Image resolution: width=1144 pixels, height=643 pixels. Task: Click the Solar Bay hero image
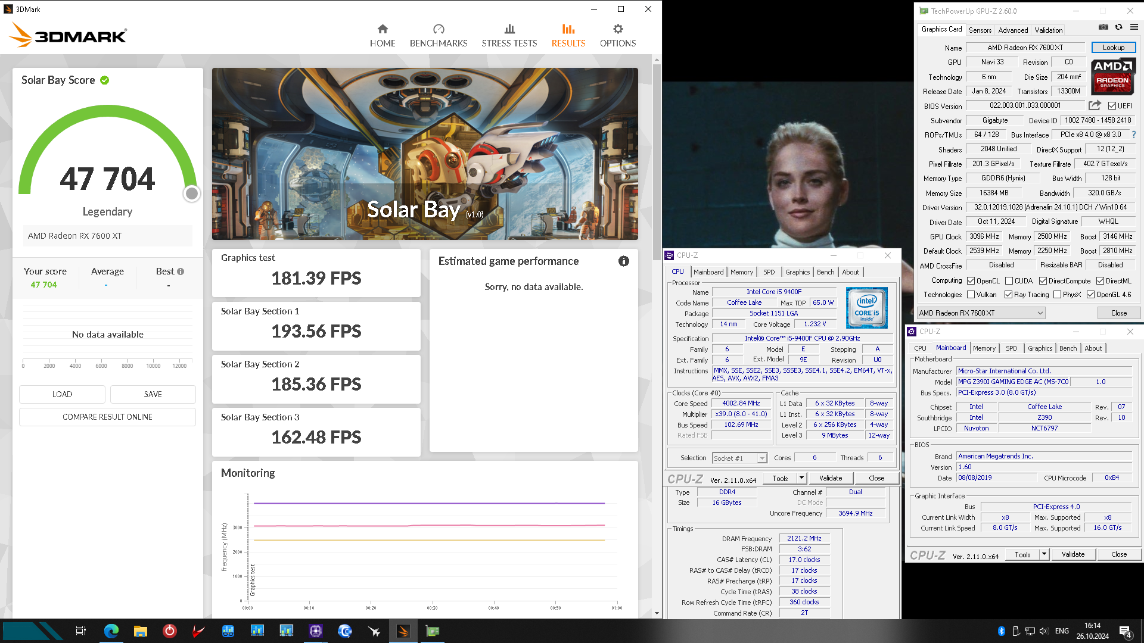pos(425,154)
